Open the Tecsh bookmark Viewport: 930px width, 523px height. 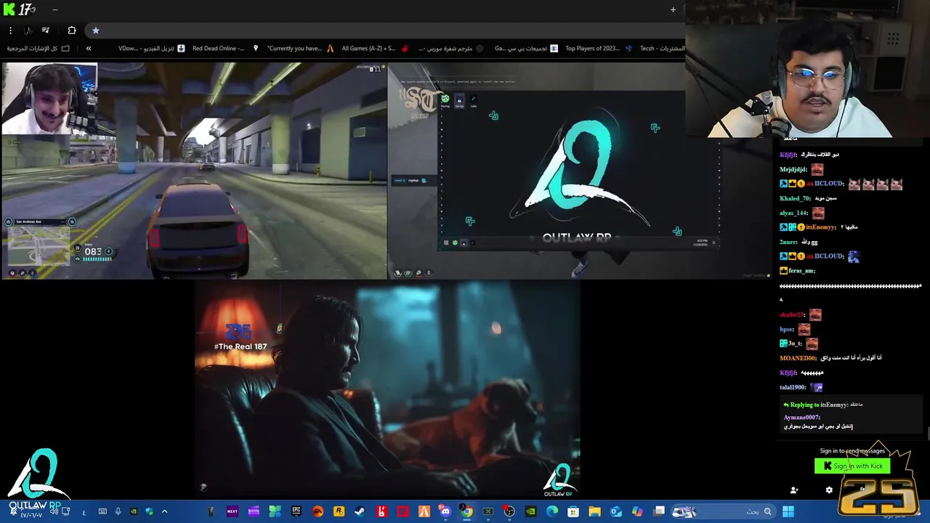tap(662, 49)
